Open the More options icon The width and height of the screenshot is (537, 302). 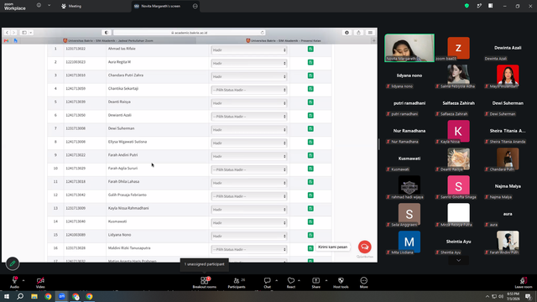363,280
